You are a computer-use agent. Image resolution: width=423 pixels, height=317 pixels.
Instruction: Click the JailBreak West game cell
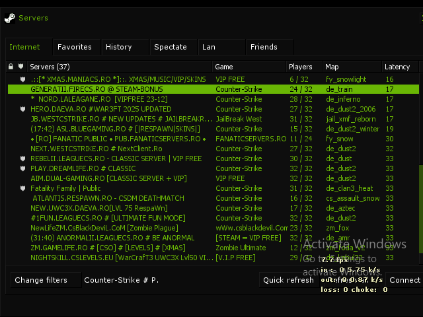tap(239, 119)
